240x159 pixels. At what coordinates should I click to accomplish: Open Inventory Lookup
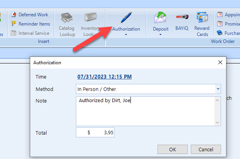coord(90,24)
